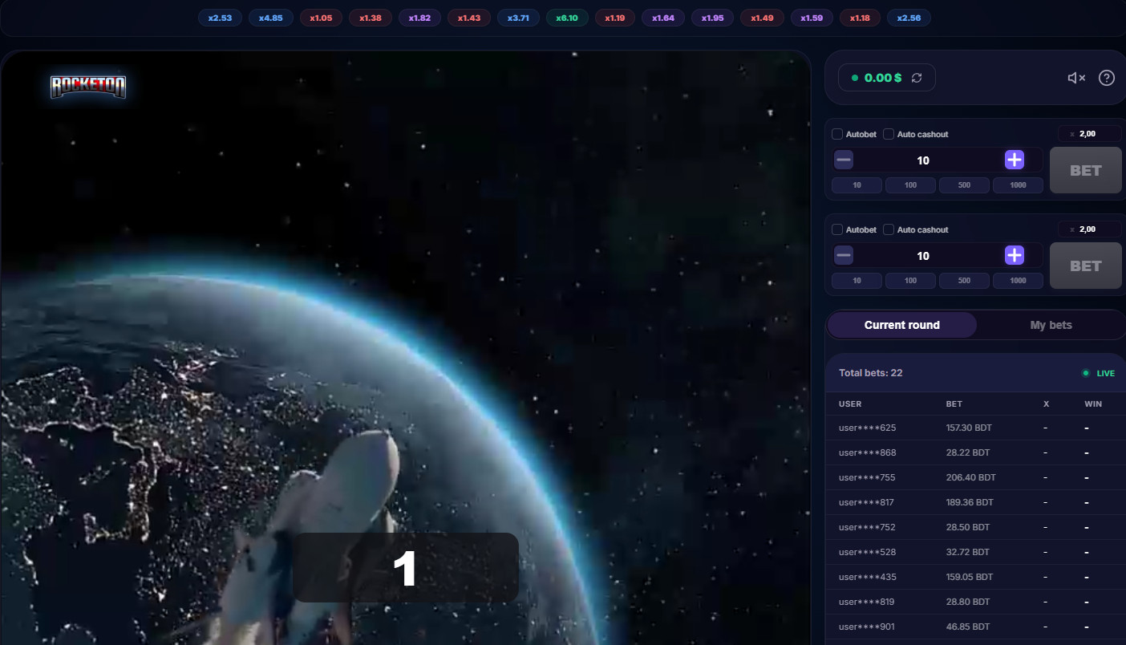Select the user****625 row in bets table
Image resolution: width=1126 pixels, height=645 pixels.
[x=975, y=428]
